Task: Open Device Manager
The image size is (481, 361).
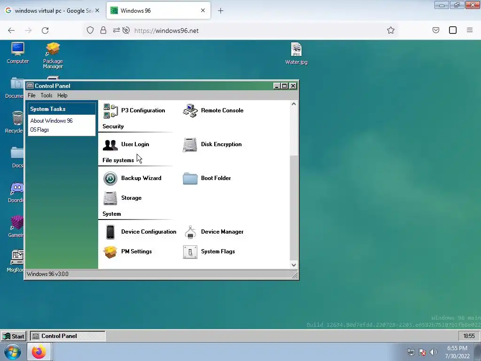Action: pyautogui.click(x=213, y=232)
